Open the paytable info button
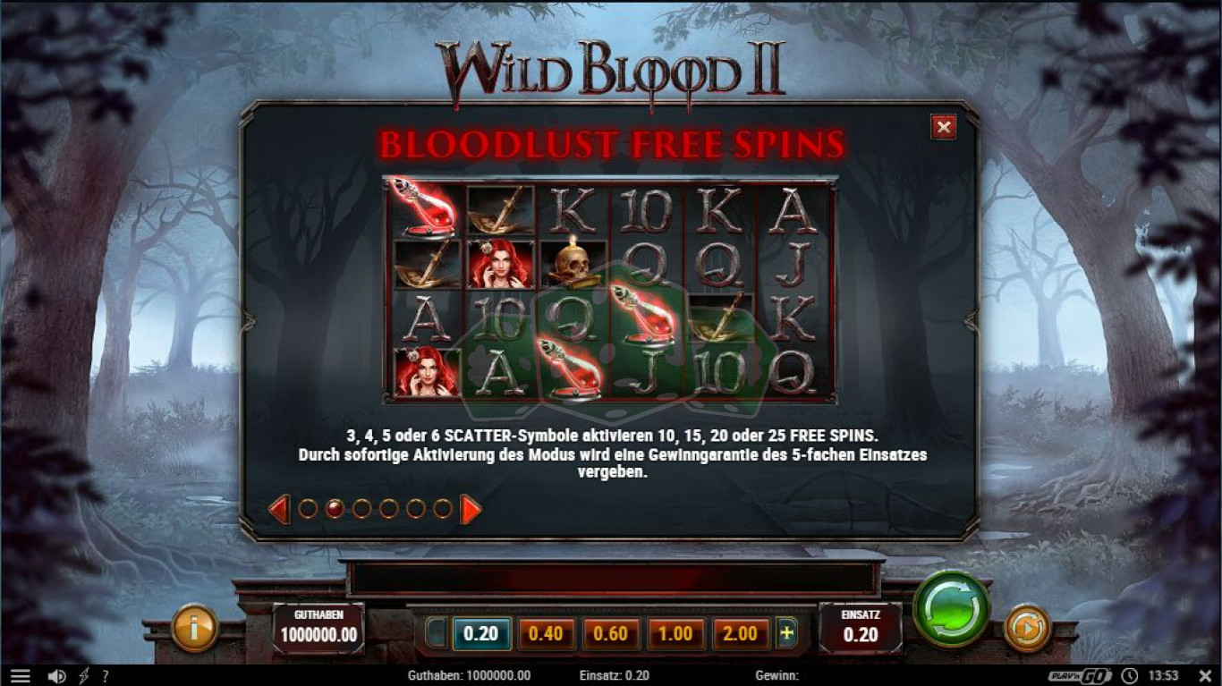The height and width of the screenshot is (686, 1222). (x=194, y=628)
